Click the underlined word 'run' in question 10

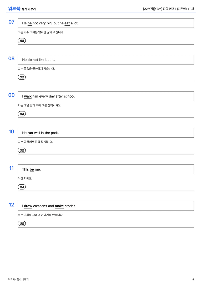(30, 133)
